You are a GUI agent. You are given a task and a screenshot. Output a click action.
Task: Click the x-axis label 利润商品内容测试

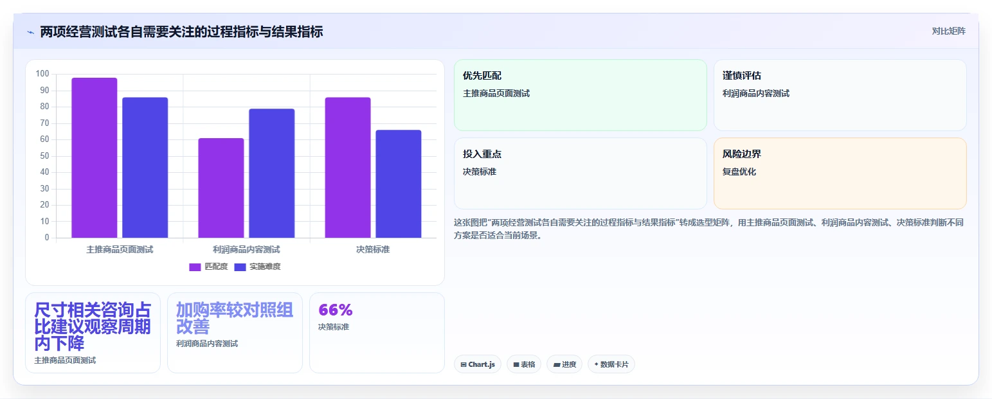pyautogui.click(x=246, y=249)
